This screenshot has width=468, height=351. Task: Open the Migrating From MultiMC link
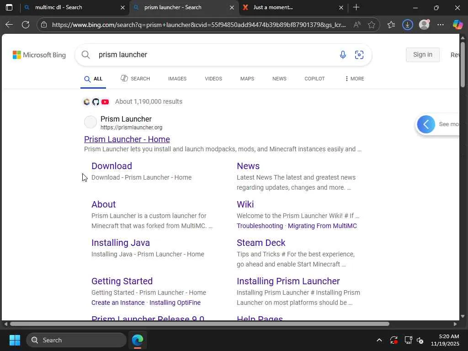pyautogui.click(x=322, y=226)
